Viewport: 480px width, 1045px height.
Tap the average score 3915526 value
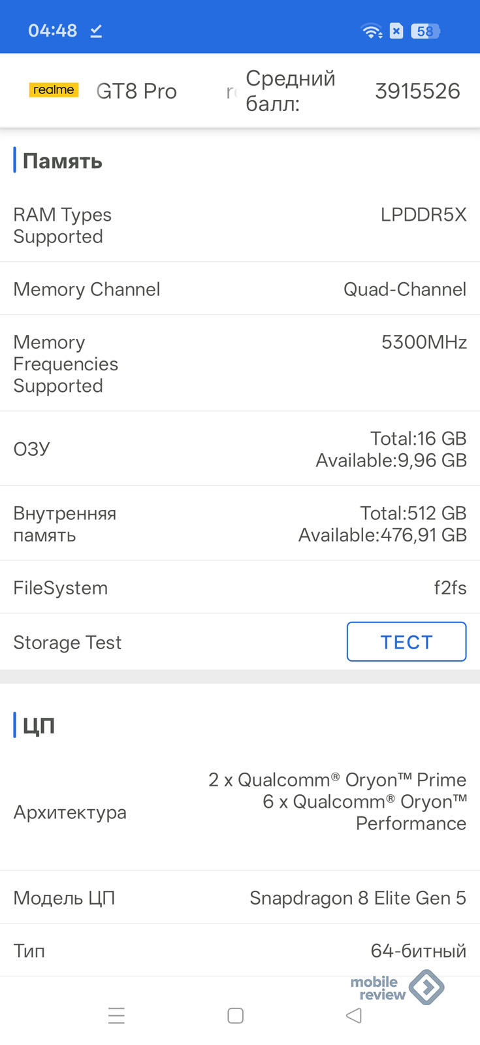(x=417, y=91)
